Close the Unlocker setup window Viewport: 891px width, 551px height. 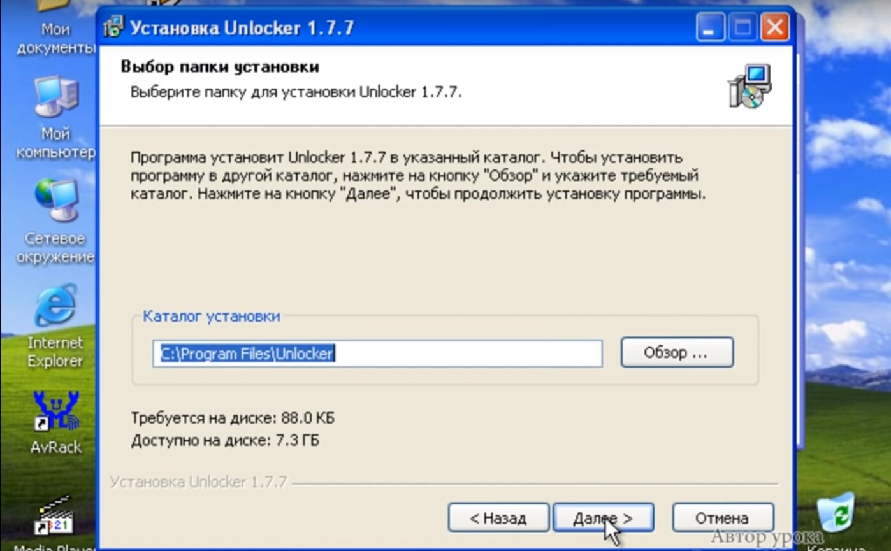pos(775,28)
